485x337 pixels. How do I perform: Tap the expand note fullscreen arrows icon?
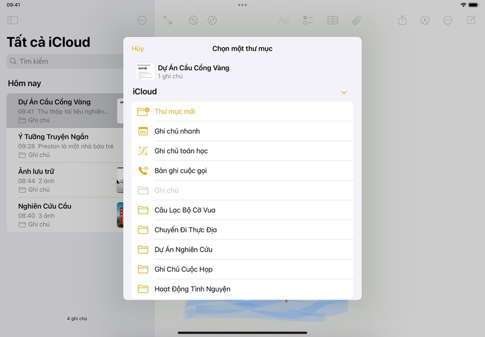coord(168,20)
